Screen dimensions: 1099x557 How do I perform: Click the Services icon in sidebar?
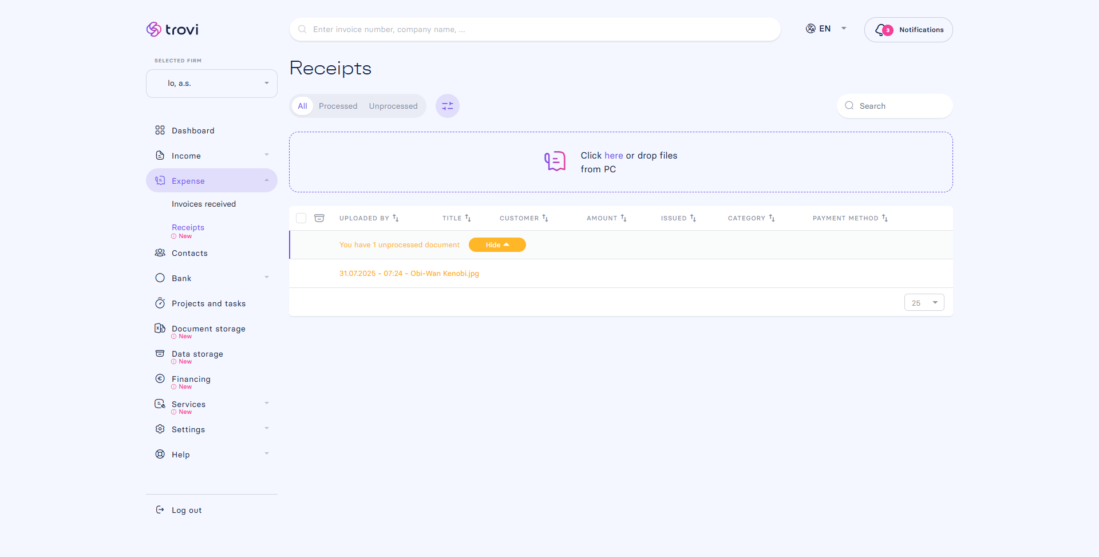[160, 404]
